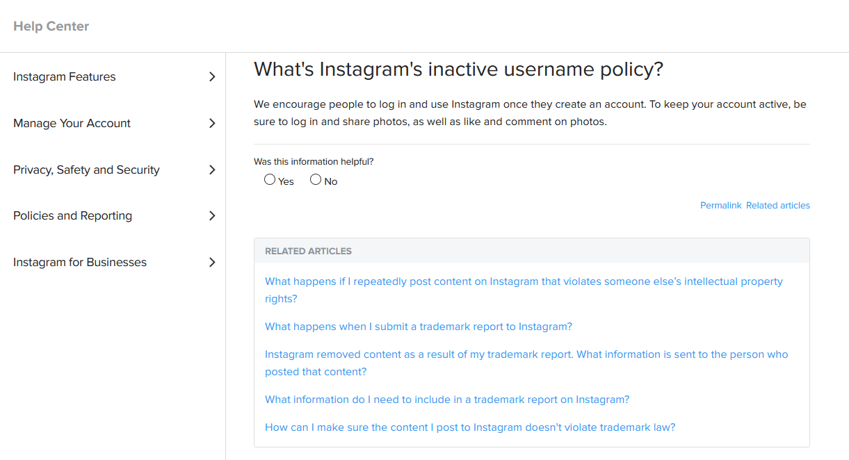Select the Yes radio button for helpfulness
This screenshot has height=460, width=849.
(x=270, y=180)
